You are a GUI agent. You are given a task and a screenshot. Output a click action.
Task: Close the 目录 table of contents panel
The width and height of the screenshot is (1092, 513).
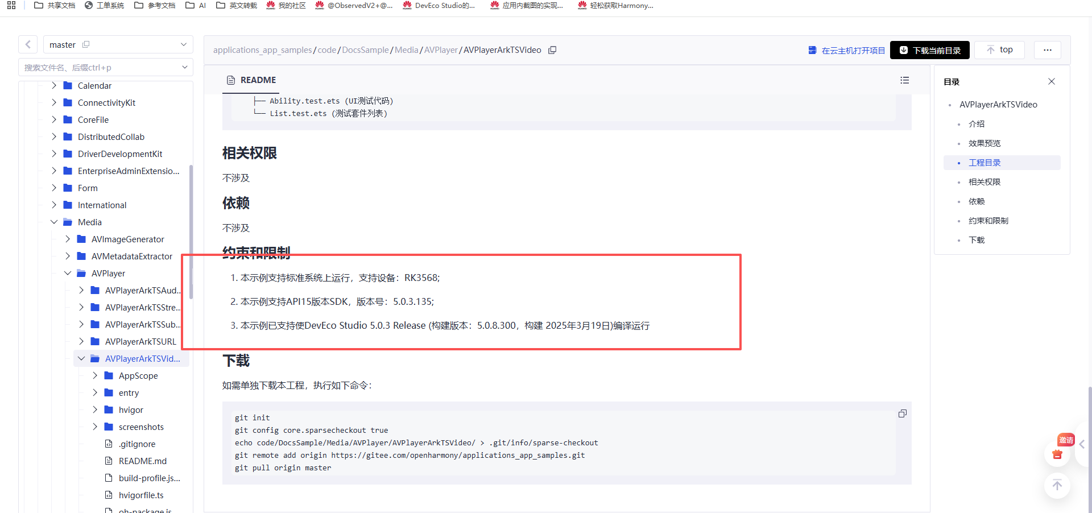(1052, 81)
